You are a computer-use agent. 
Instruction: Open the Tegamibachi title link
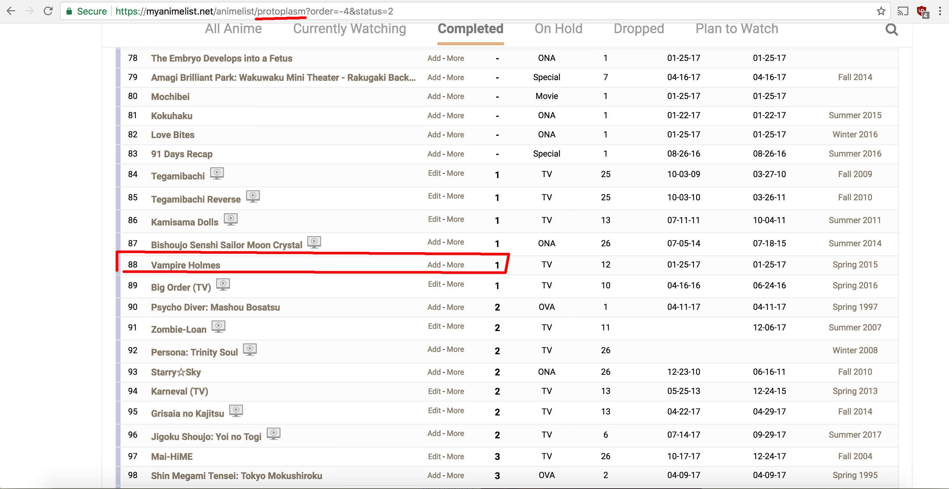(x=178, y=176)
